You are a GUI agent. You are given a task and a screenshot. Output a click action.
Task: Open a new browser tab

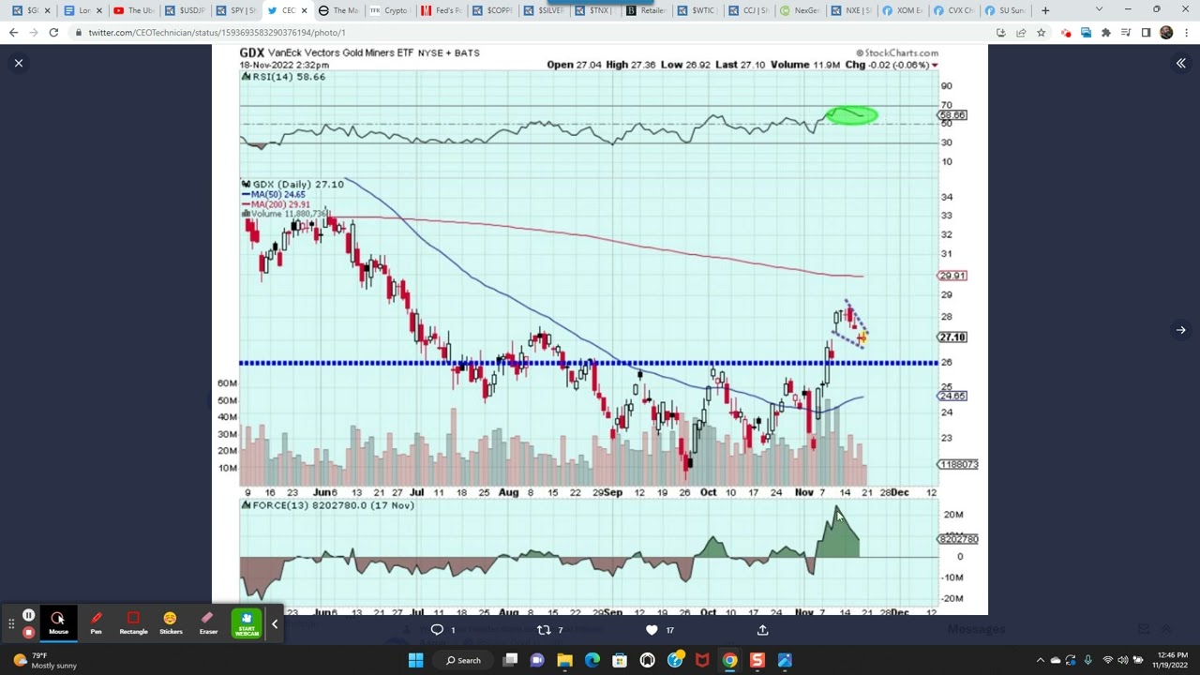click(x=1045, y=10)
